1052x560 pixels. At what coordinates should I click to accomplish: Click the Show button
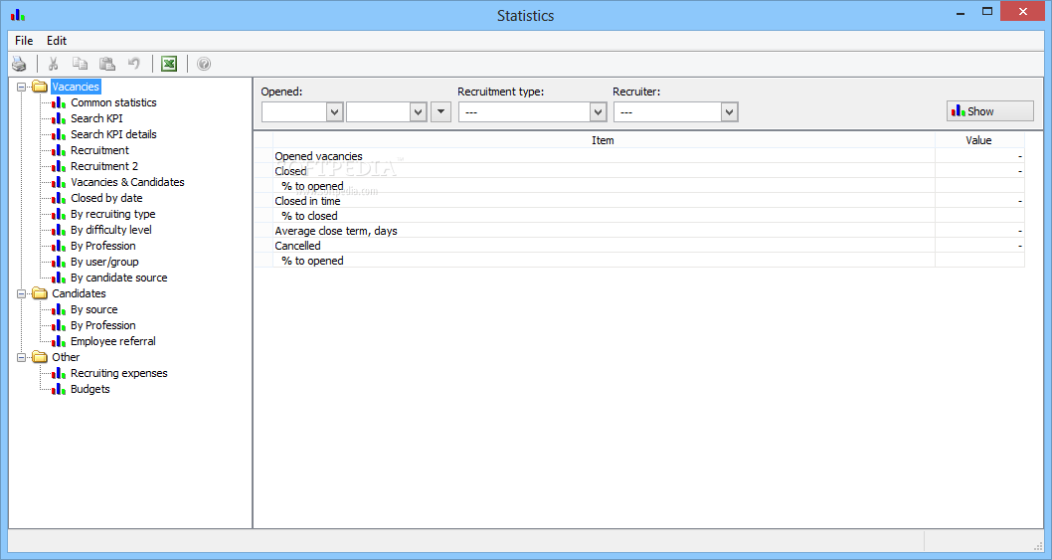coord(989,111)
